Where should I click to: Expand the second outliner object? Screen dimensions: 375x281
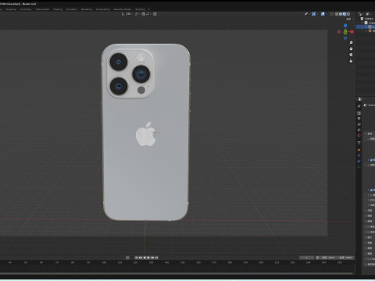(x=366, y=31)
